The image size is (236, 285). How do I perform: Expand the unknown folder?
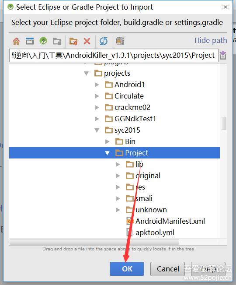click(118, 210)
